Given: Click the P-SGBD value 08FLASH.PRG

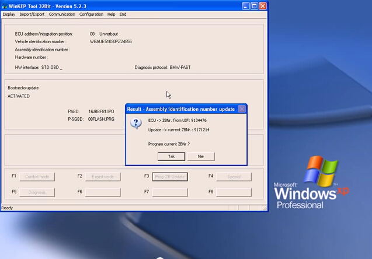Looking at the screenshot, I should [x=101, y=119].
